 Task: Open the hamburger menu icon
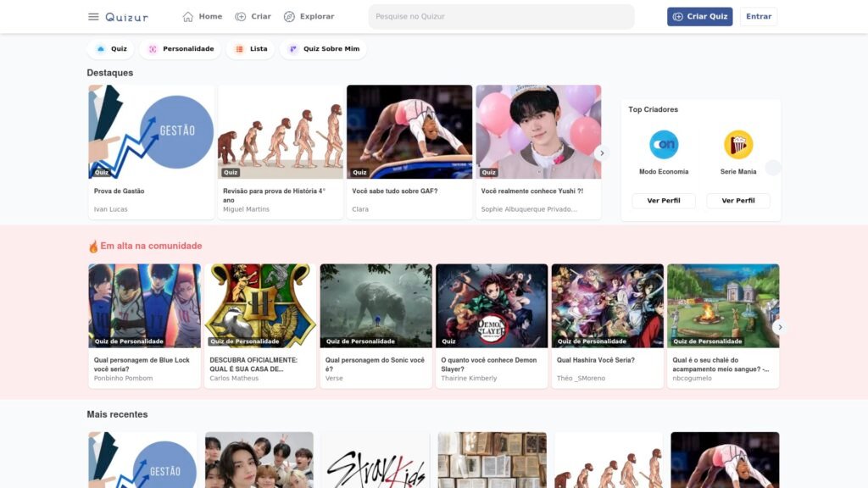tap(93, 17)
